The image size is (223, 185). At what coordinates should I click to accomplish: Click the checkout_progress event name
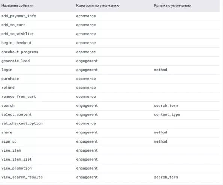pyautogui.click(x=20, y=52)
